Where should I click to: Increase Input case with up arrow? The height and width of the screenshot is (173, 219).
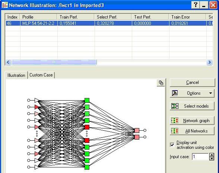tap(212, 155)
